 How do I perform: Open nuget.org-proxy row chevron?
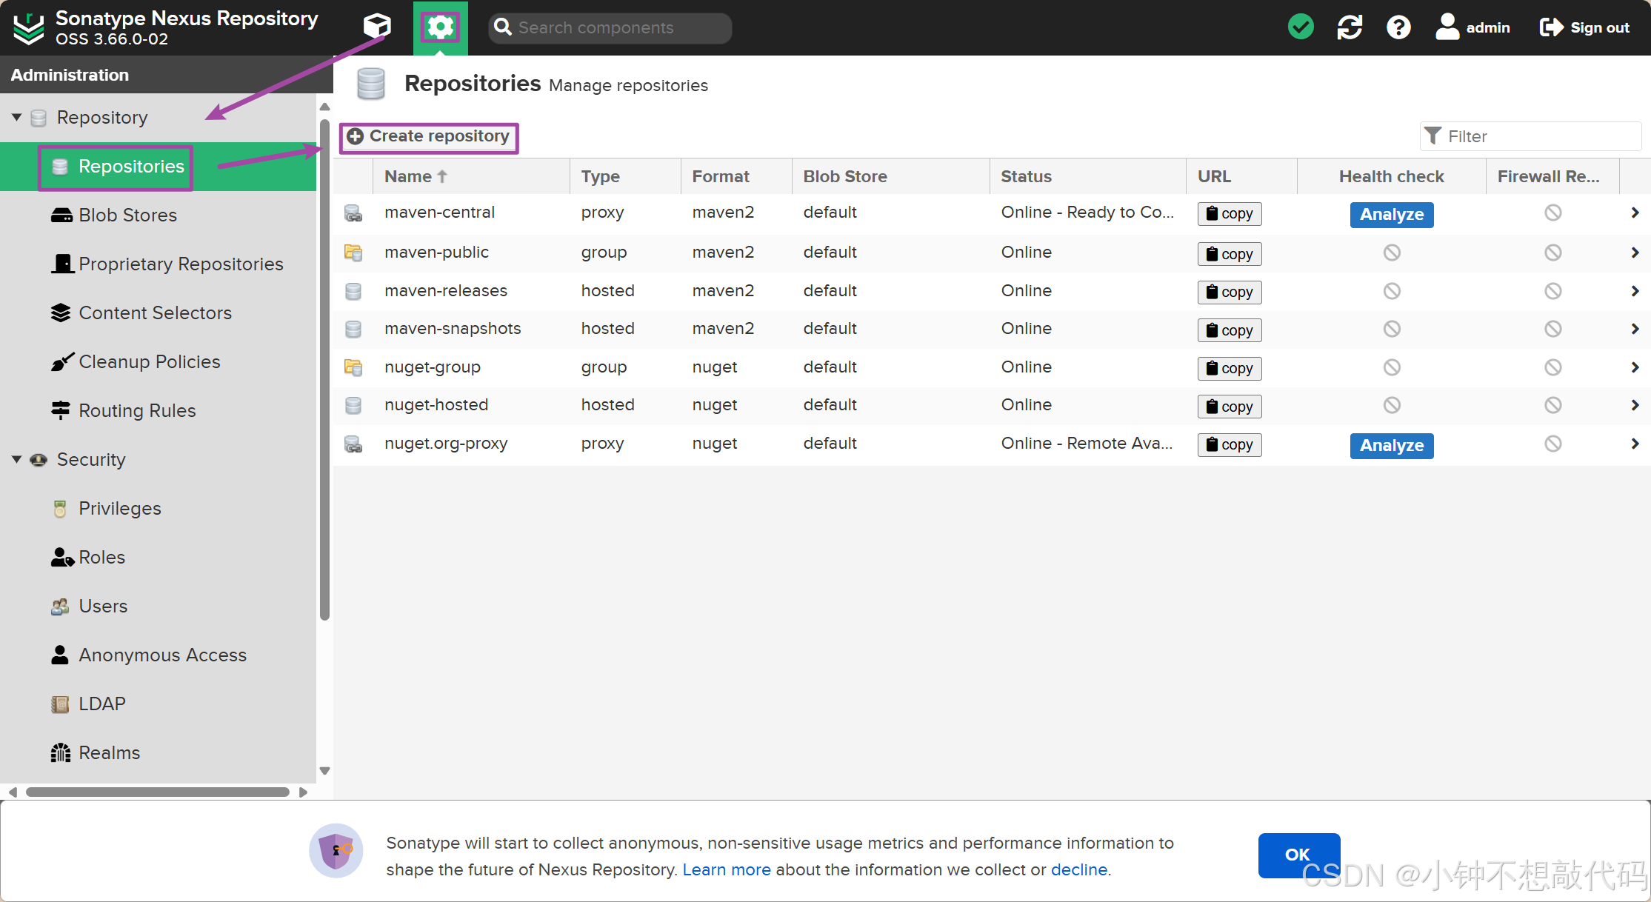pyautogui.click(x=1635, y=444)
